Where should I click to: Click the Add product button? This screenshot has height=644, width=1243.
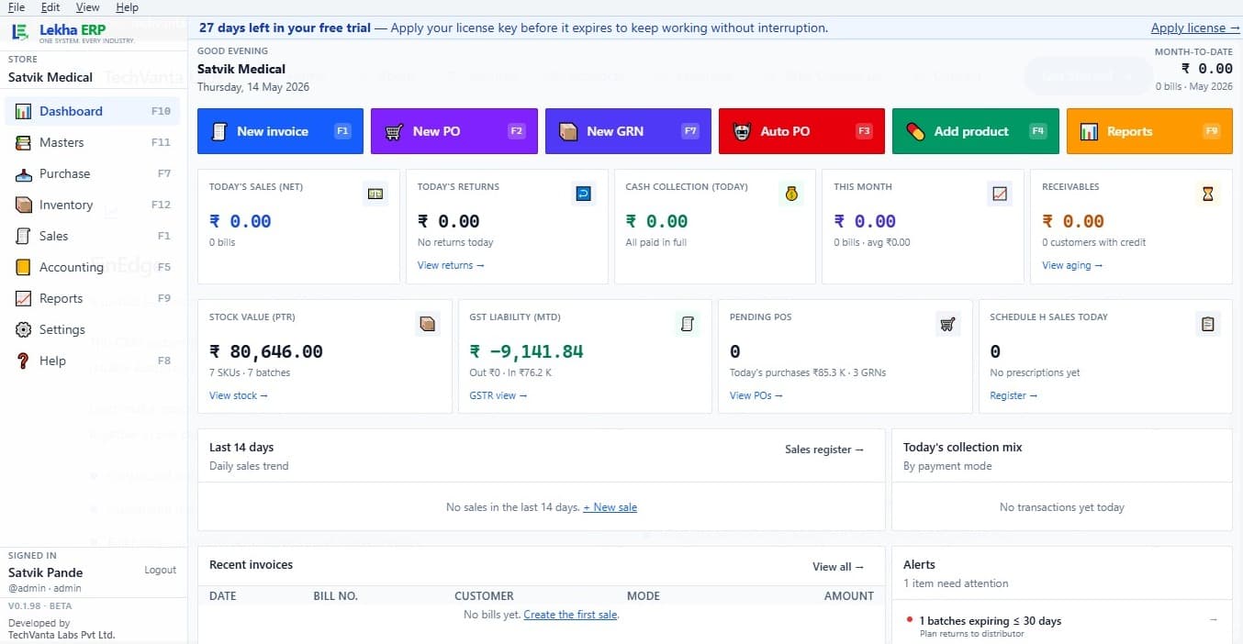click(975, 131)
